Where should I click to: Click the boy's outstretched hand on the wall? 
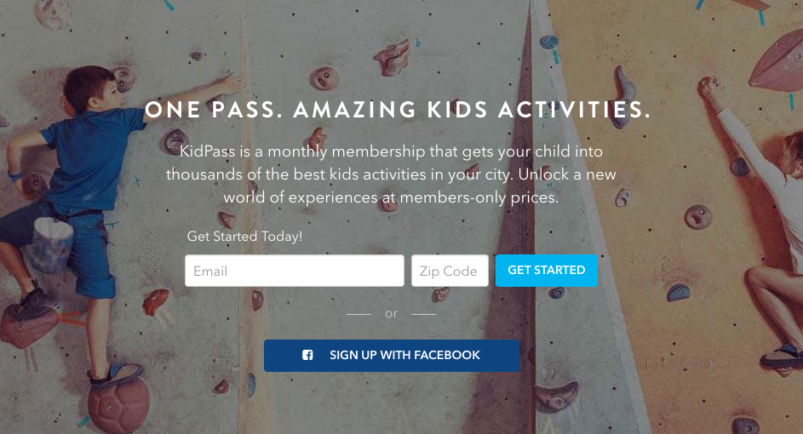[x=227, y=83]
